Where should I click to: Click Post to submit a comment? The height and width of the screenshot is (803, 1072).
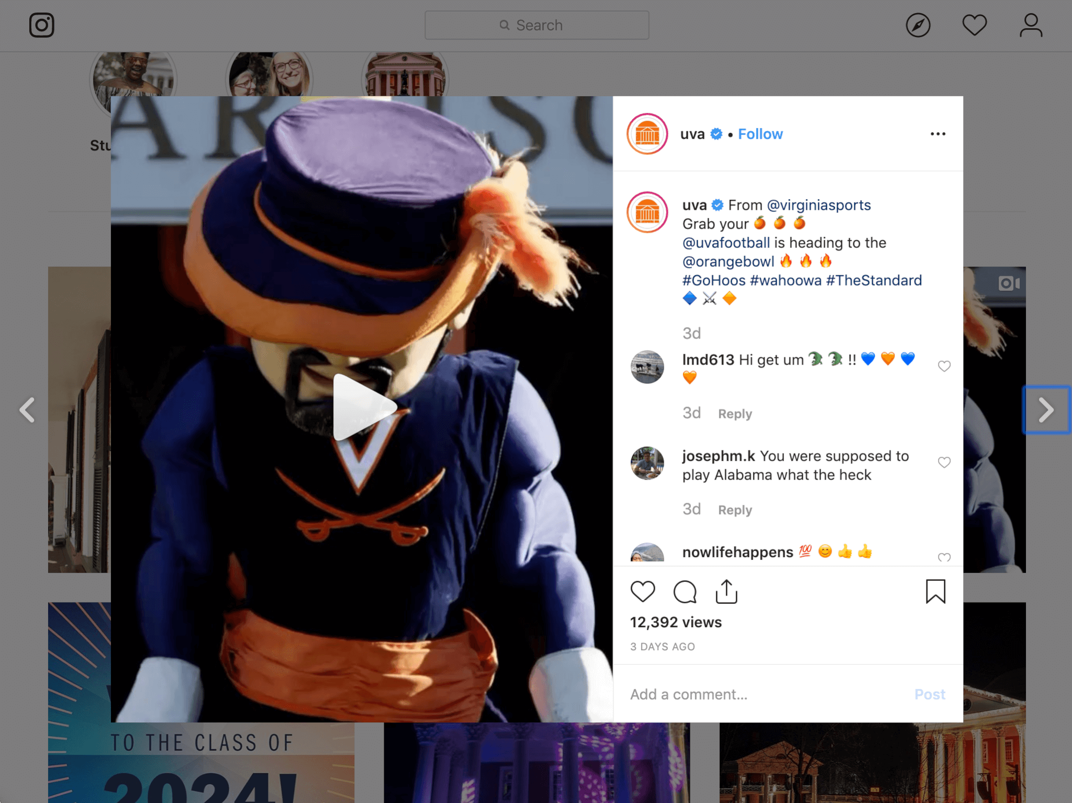(930, 694)
